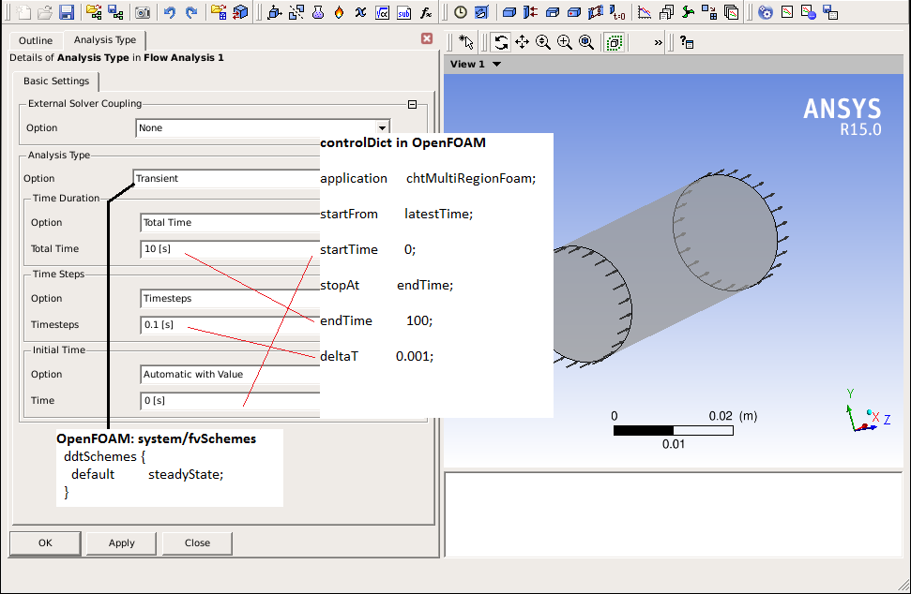911x594 pixels.
Task: Activate the pan view tool
Action: point(522,42)
